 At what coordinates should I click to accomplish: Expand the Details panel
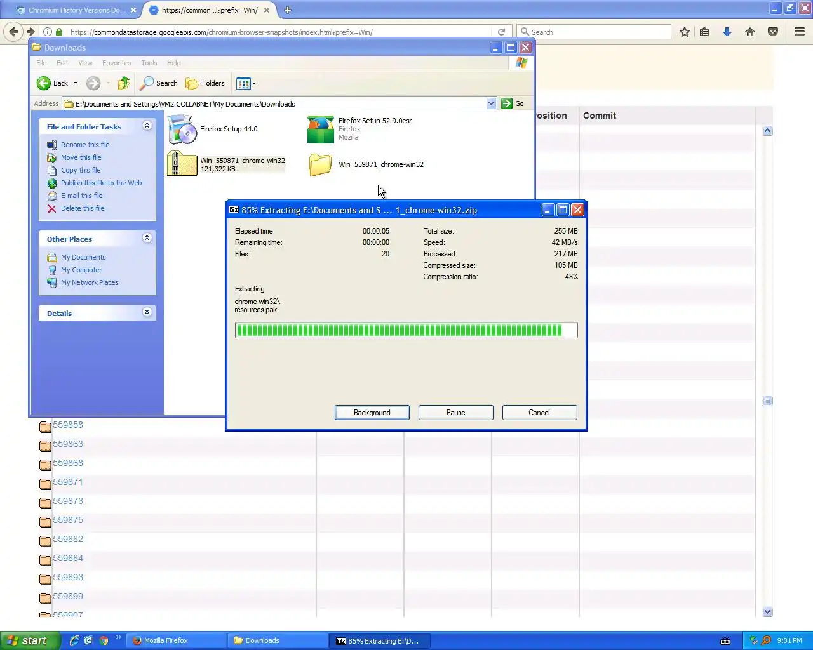point(147,312)
